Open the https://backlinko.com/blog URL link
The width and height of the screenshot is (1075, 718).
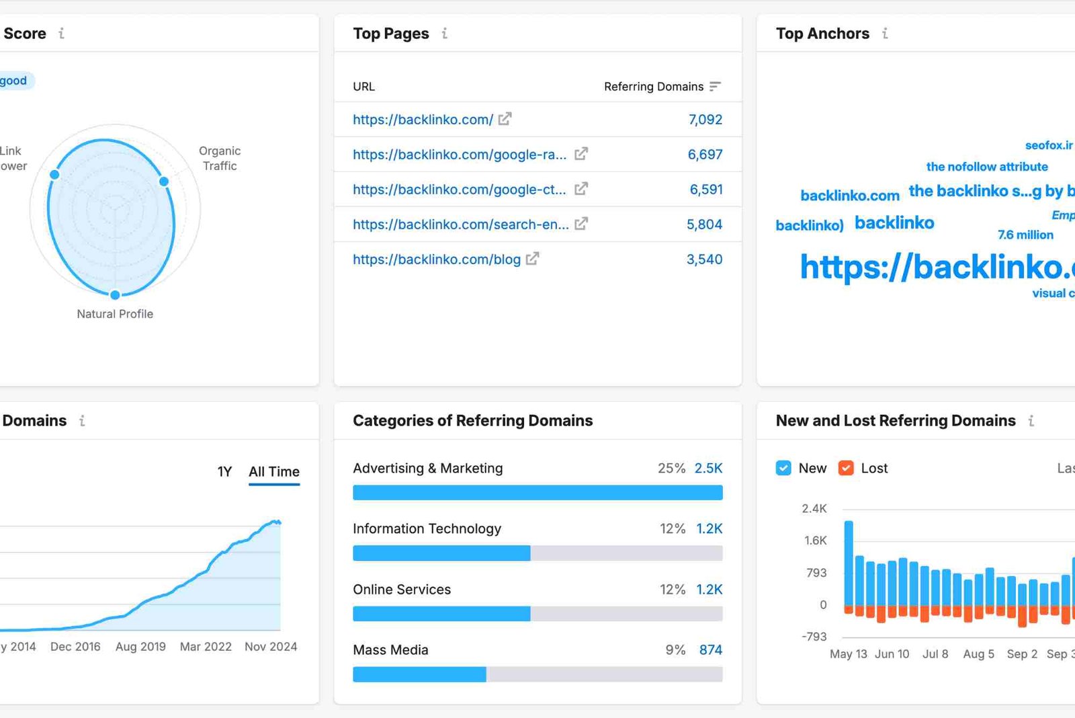437,260
